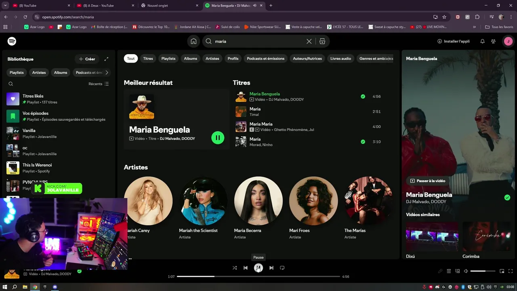Toggle shuffle playback

[x=235, y=268]
